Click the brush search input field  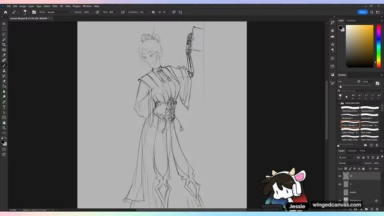[360, 91]
